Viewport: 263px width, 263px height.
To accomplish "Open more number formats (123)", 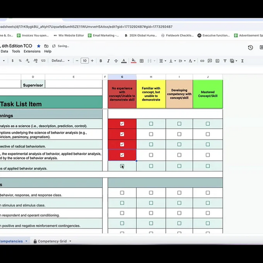I will tap(43, 60).
